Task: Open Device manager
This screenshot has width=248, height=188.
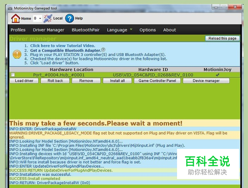Action: pyautogui.click(x=206, y=81)
